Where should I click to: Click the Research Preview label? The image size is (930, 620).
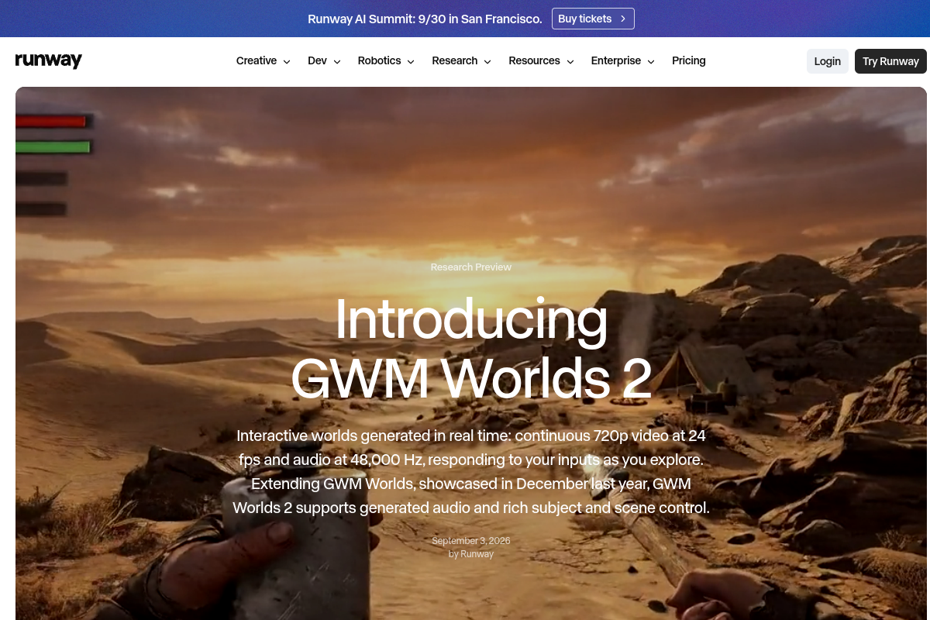pyautogui.click(x=471, y=267)
